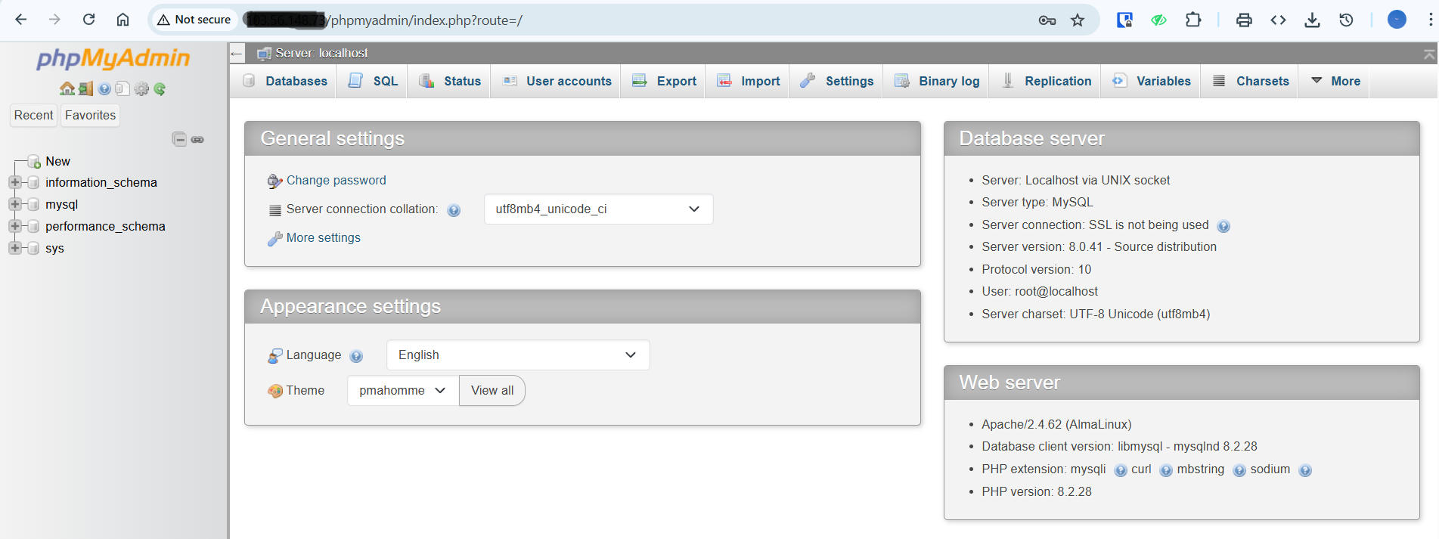Open browser downloads icon
The image size is (1439, 539).
click(1313, 20)
